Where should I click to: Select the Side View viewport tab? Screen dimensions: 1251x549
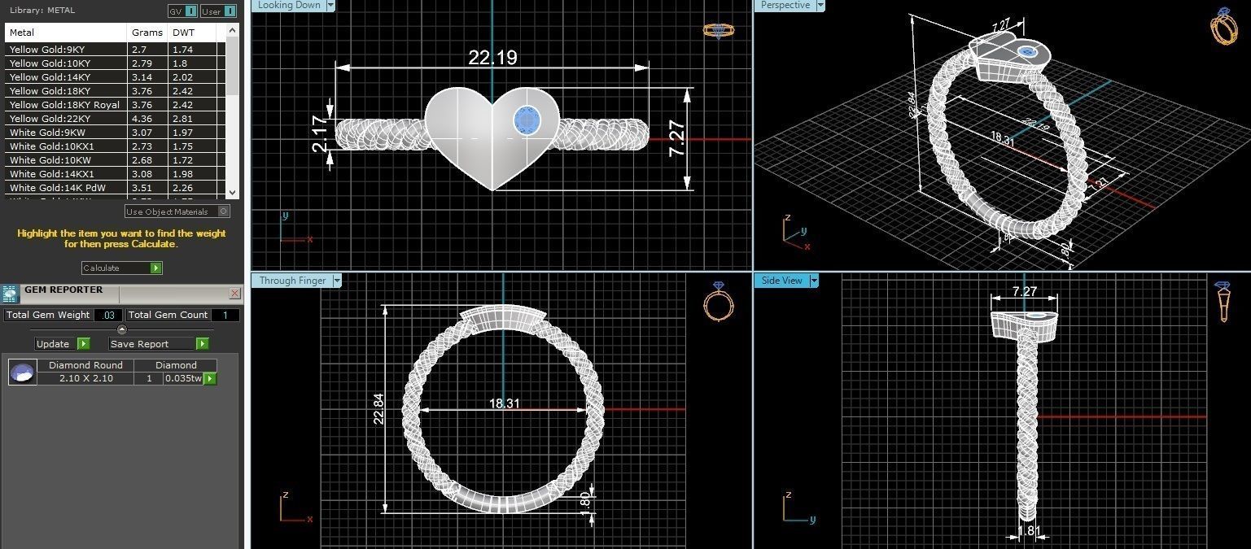(782, 281)
